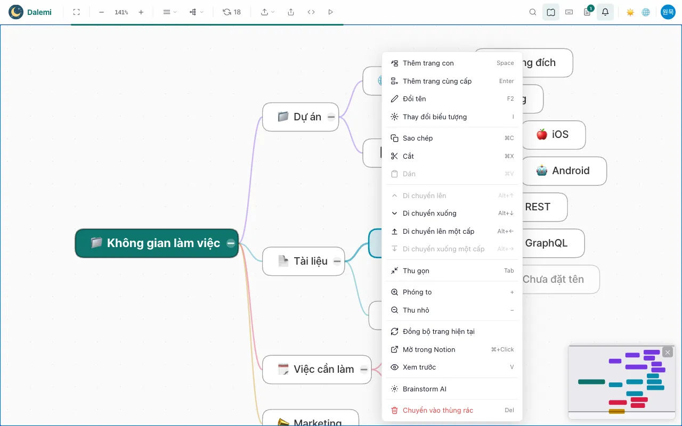
Task: Zoom out with the minus toolbar button
Action: [x=101, y=12]
